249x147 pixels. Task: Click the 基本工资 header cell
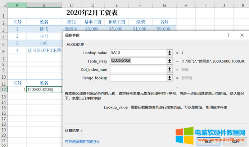coord(93,22)
